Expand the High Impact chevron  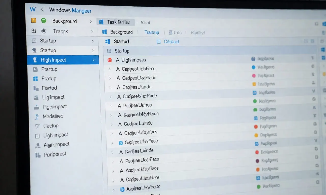93,60
